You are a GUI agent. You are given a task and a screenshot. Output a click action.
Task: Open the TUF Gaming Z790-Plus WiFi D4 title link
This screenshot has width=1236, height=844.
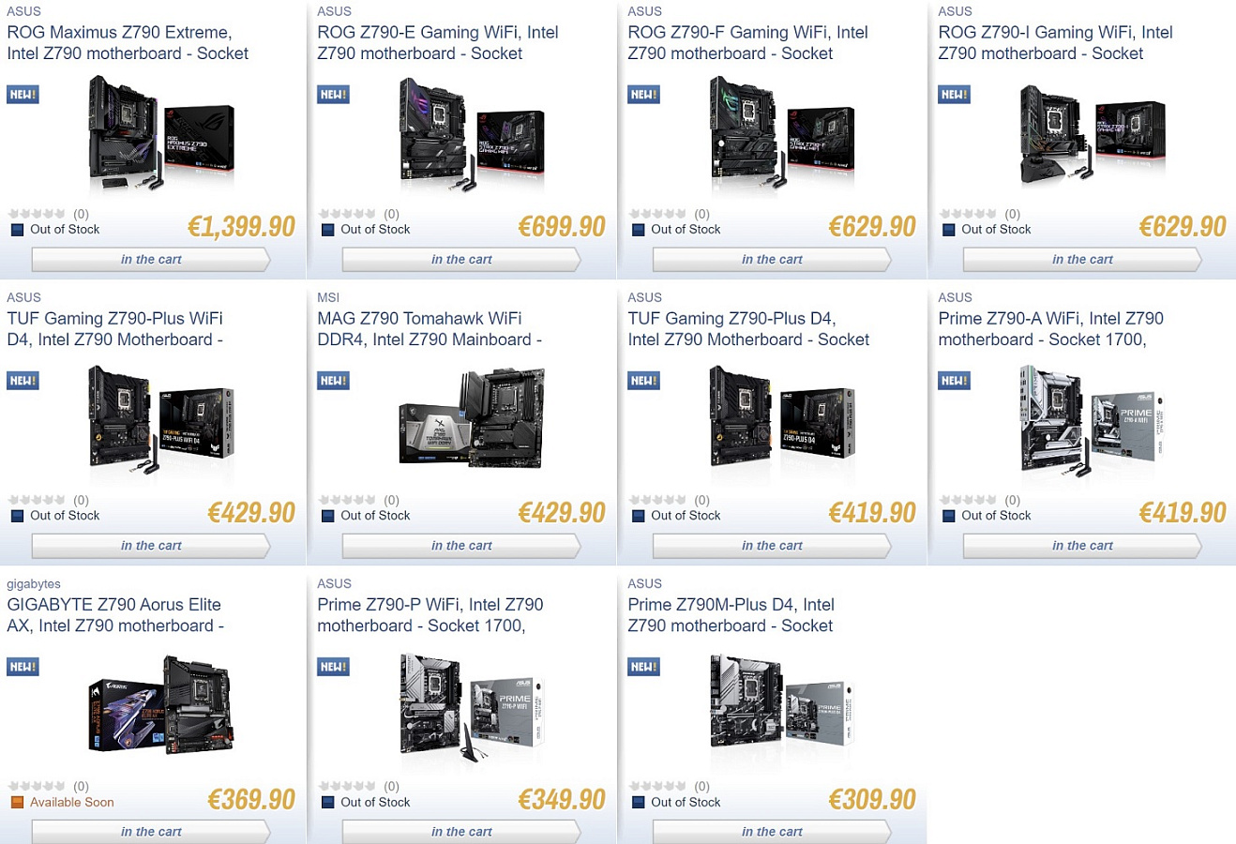point(114,329)
